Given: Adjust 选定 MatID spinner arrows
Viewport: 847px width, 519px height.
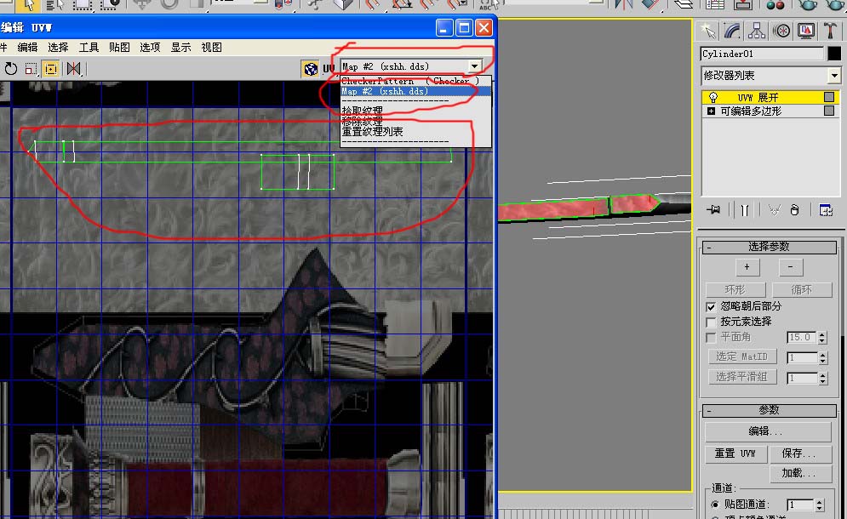Looking at the screenshot, I should pos(822,357).
